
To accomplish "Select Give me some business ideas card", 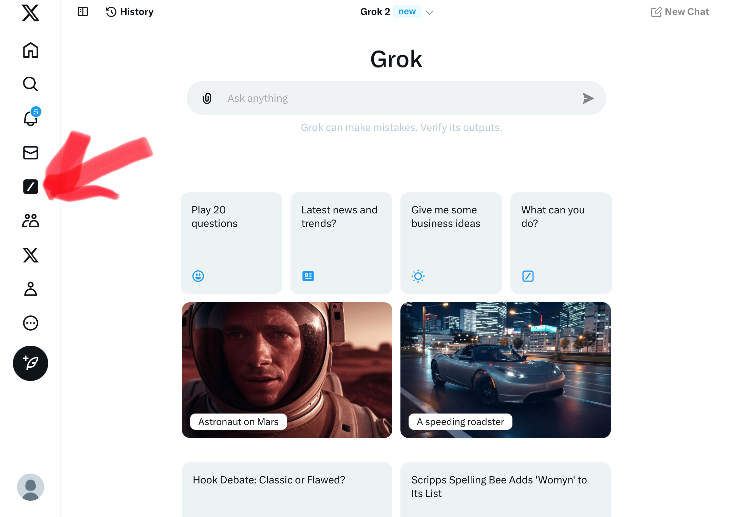I will pyautogui.click(x=451, y=243).
